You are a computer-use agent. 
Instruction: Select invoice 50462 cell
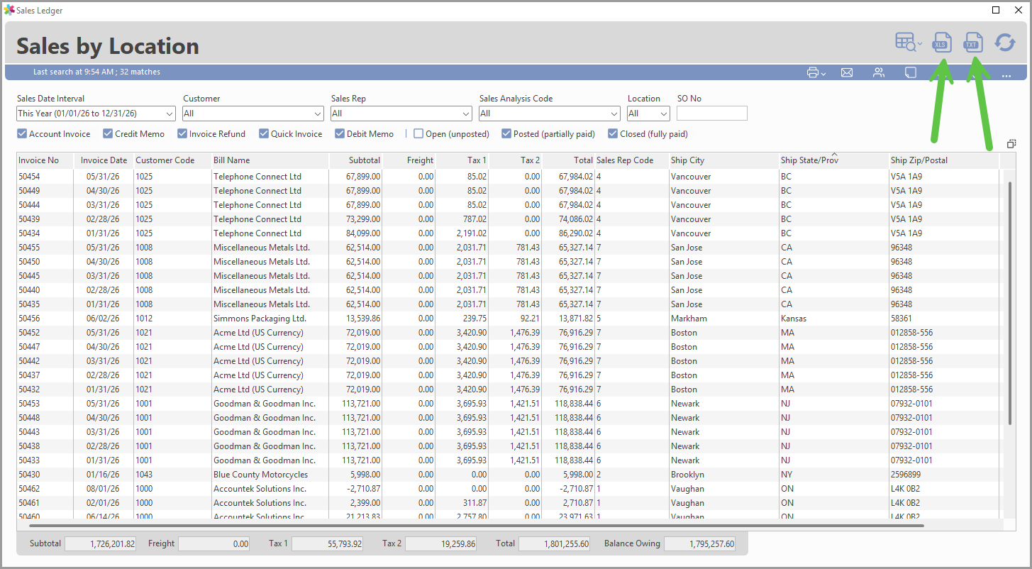[x=45, y=489]
